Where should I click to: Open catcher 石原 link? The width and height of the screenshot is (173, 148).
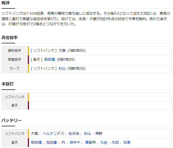[x=127, y=142]
